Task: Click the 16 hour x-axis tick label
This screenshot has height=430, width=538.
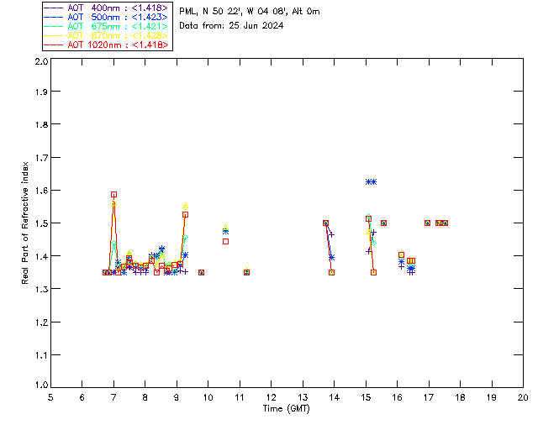Action: pos(398,397)
